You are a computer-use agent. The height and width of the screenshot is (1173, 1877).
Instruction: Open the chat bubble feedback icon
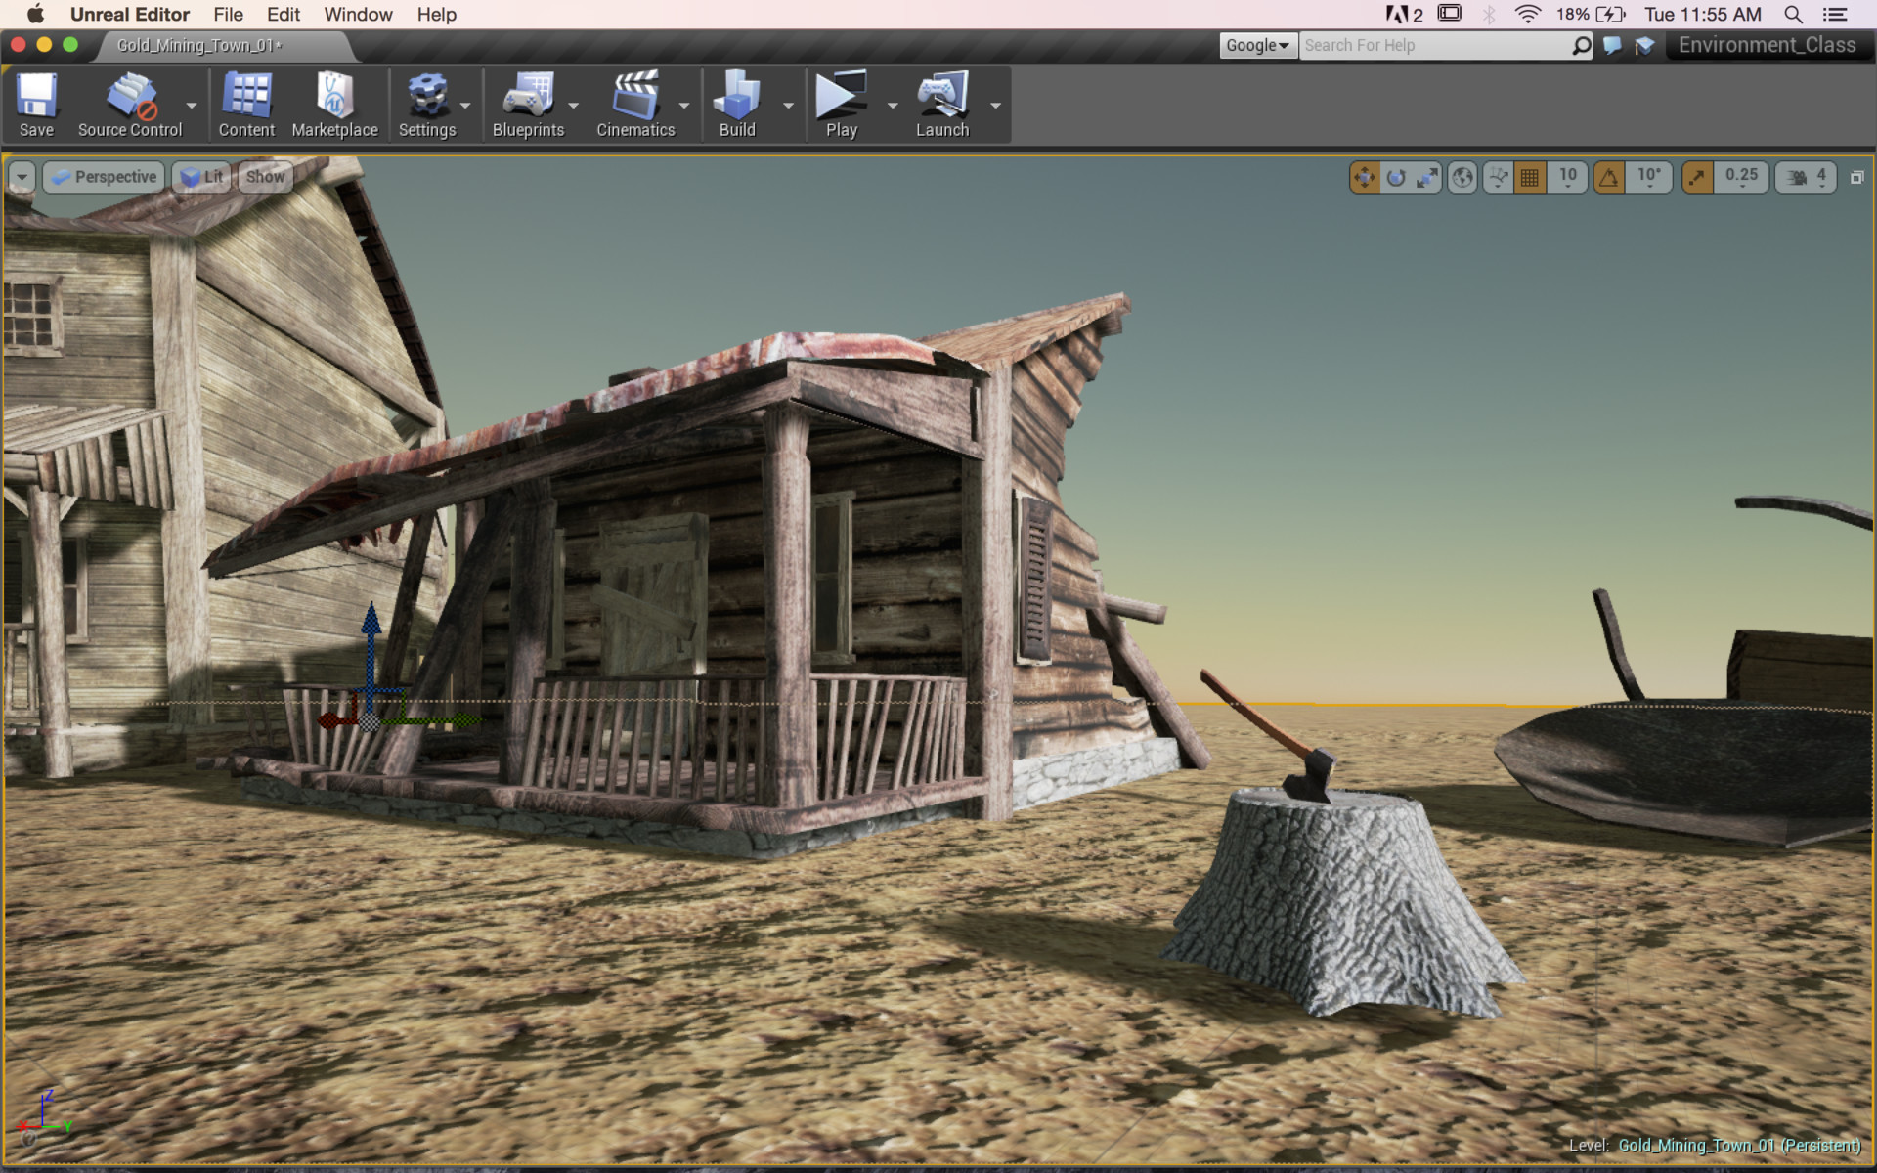1613,46
